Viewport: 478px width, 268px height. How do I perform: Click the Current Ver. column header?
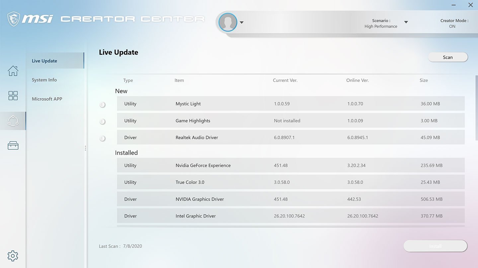click(285, 80)
